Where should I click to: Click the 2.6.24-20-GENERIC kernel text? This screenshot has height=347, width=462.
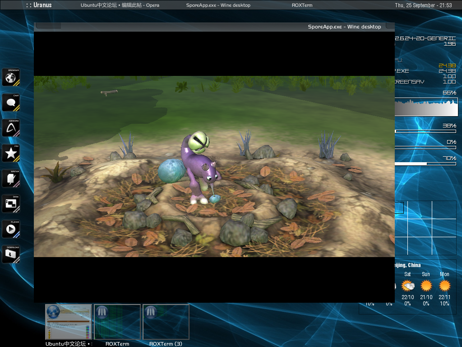[425, 38]
